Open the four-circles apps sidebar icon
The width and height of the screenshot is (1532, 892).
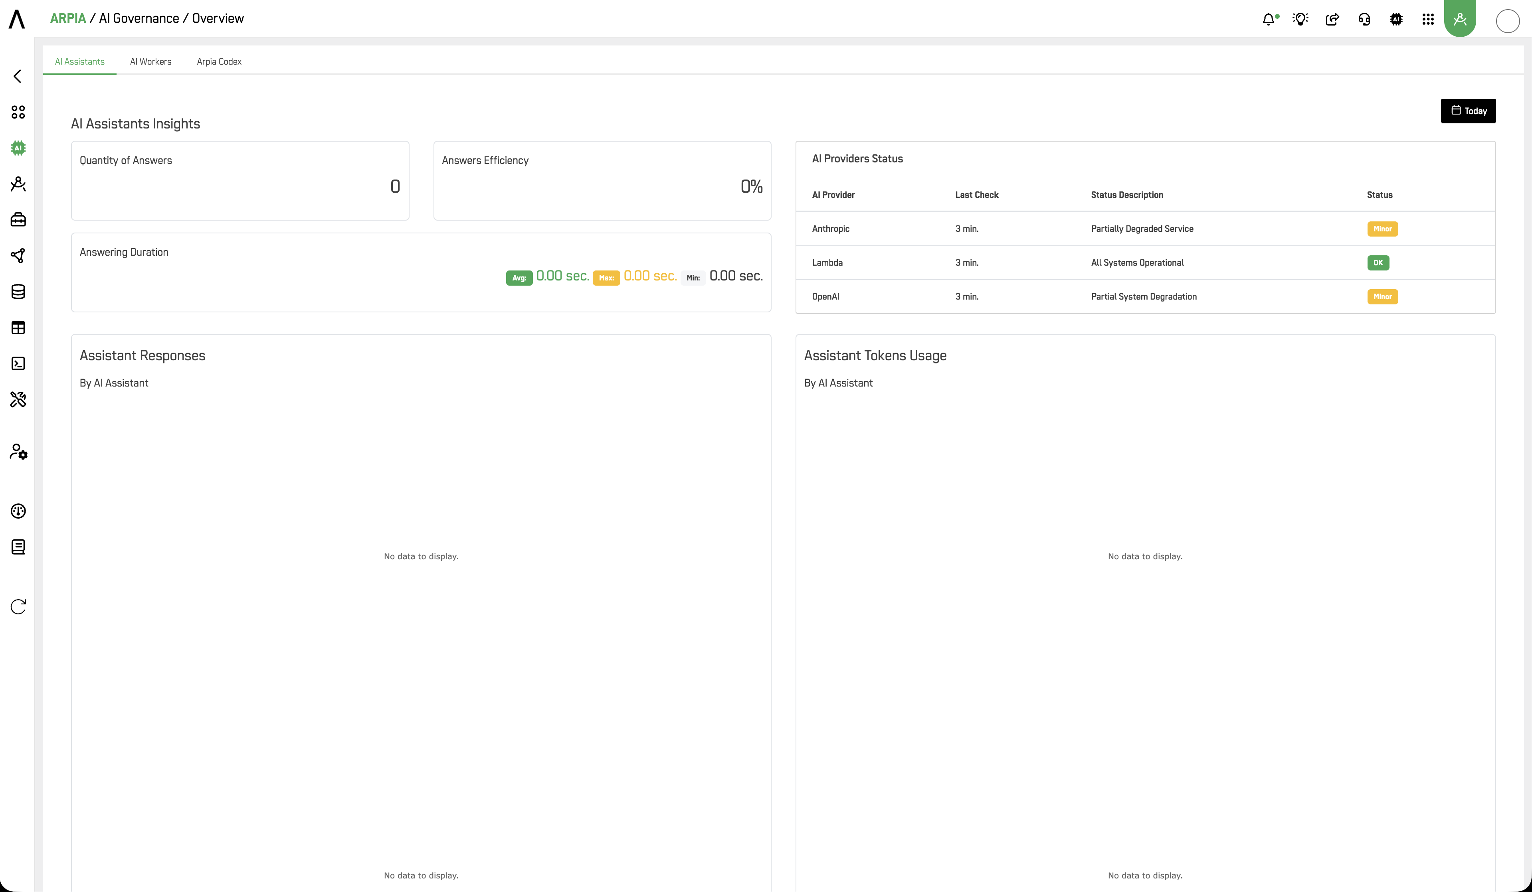18,112
